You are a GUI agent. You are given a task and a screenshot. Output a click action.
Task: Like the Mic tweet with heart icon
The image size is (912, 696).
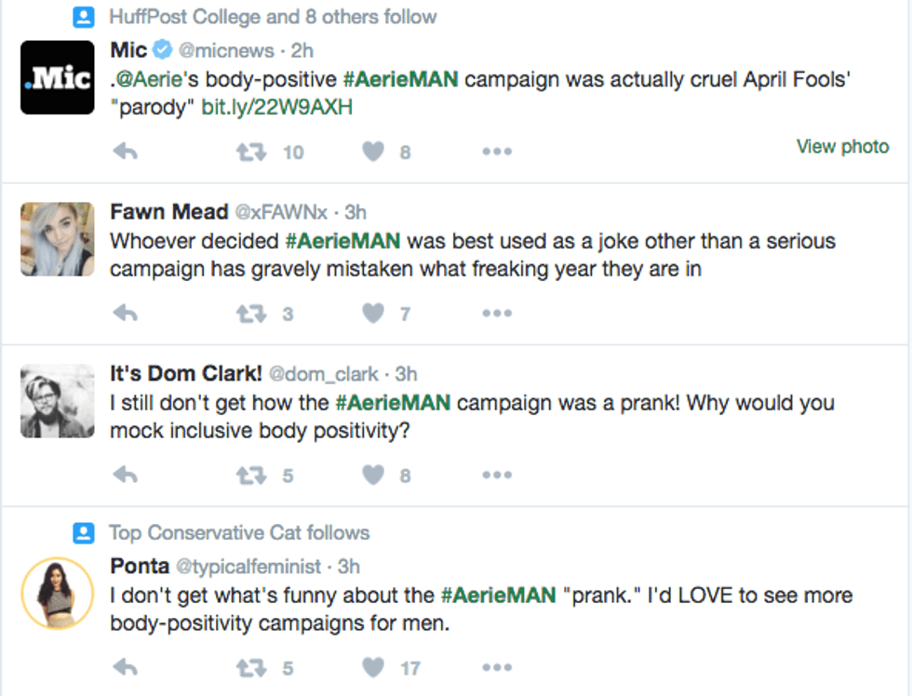click(x=373, y=152)
